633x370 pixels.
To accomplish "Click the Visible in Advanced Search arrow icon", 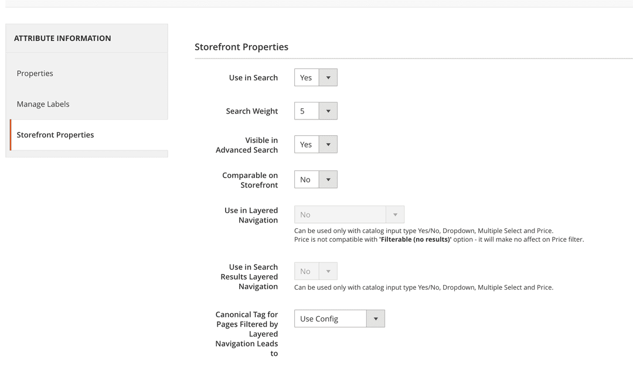I will pyautogui.click(x=328, y=144).
